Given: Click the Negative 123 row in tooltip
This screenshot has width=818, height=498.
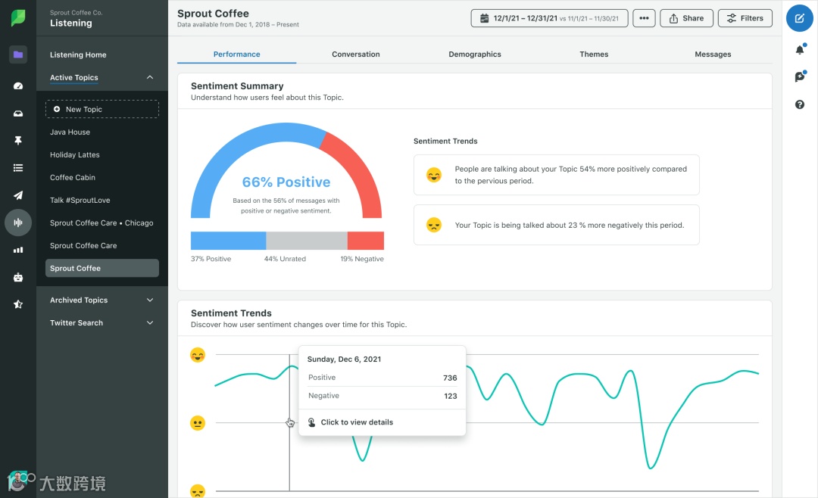Looking at the screenshot, I should pos(382,396).
